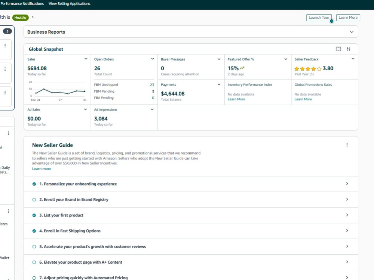Viewport: 374px width, 280px height.
Task: Click checked circle for Personalize onboarding step
Action: click(x=34, y=184)
